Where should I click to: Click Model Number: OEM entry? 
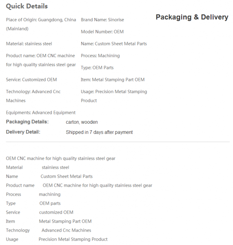102,32
